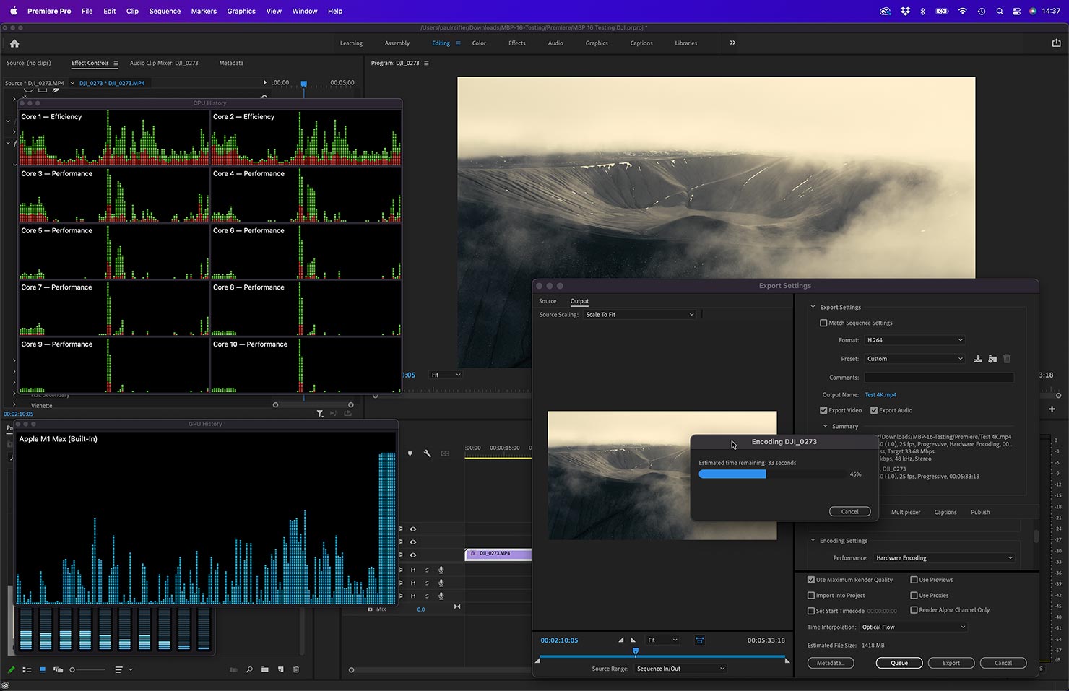Select the Source tab in Export Settings
The image size is (1069, 691).
click(548, 301)
